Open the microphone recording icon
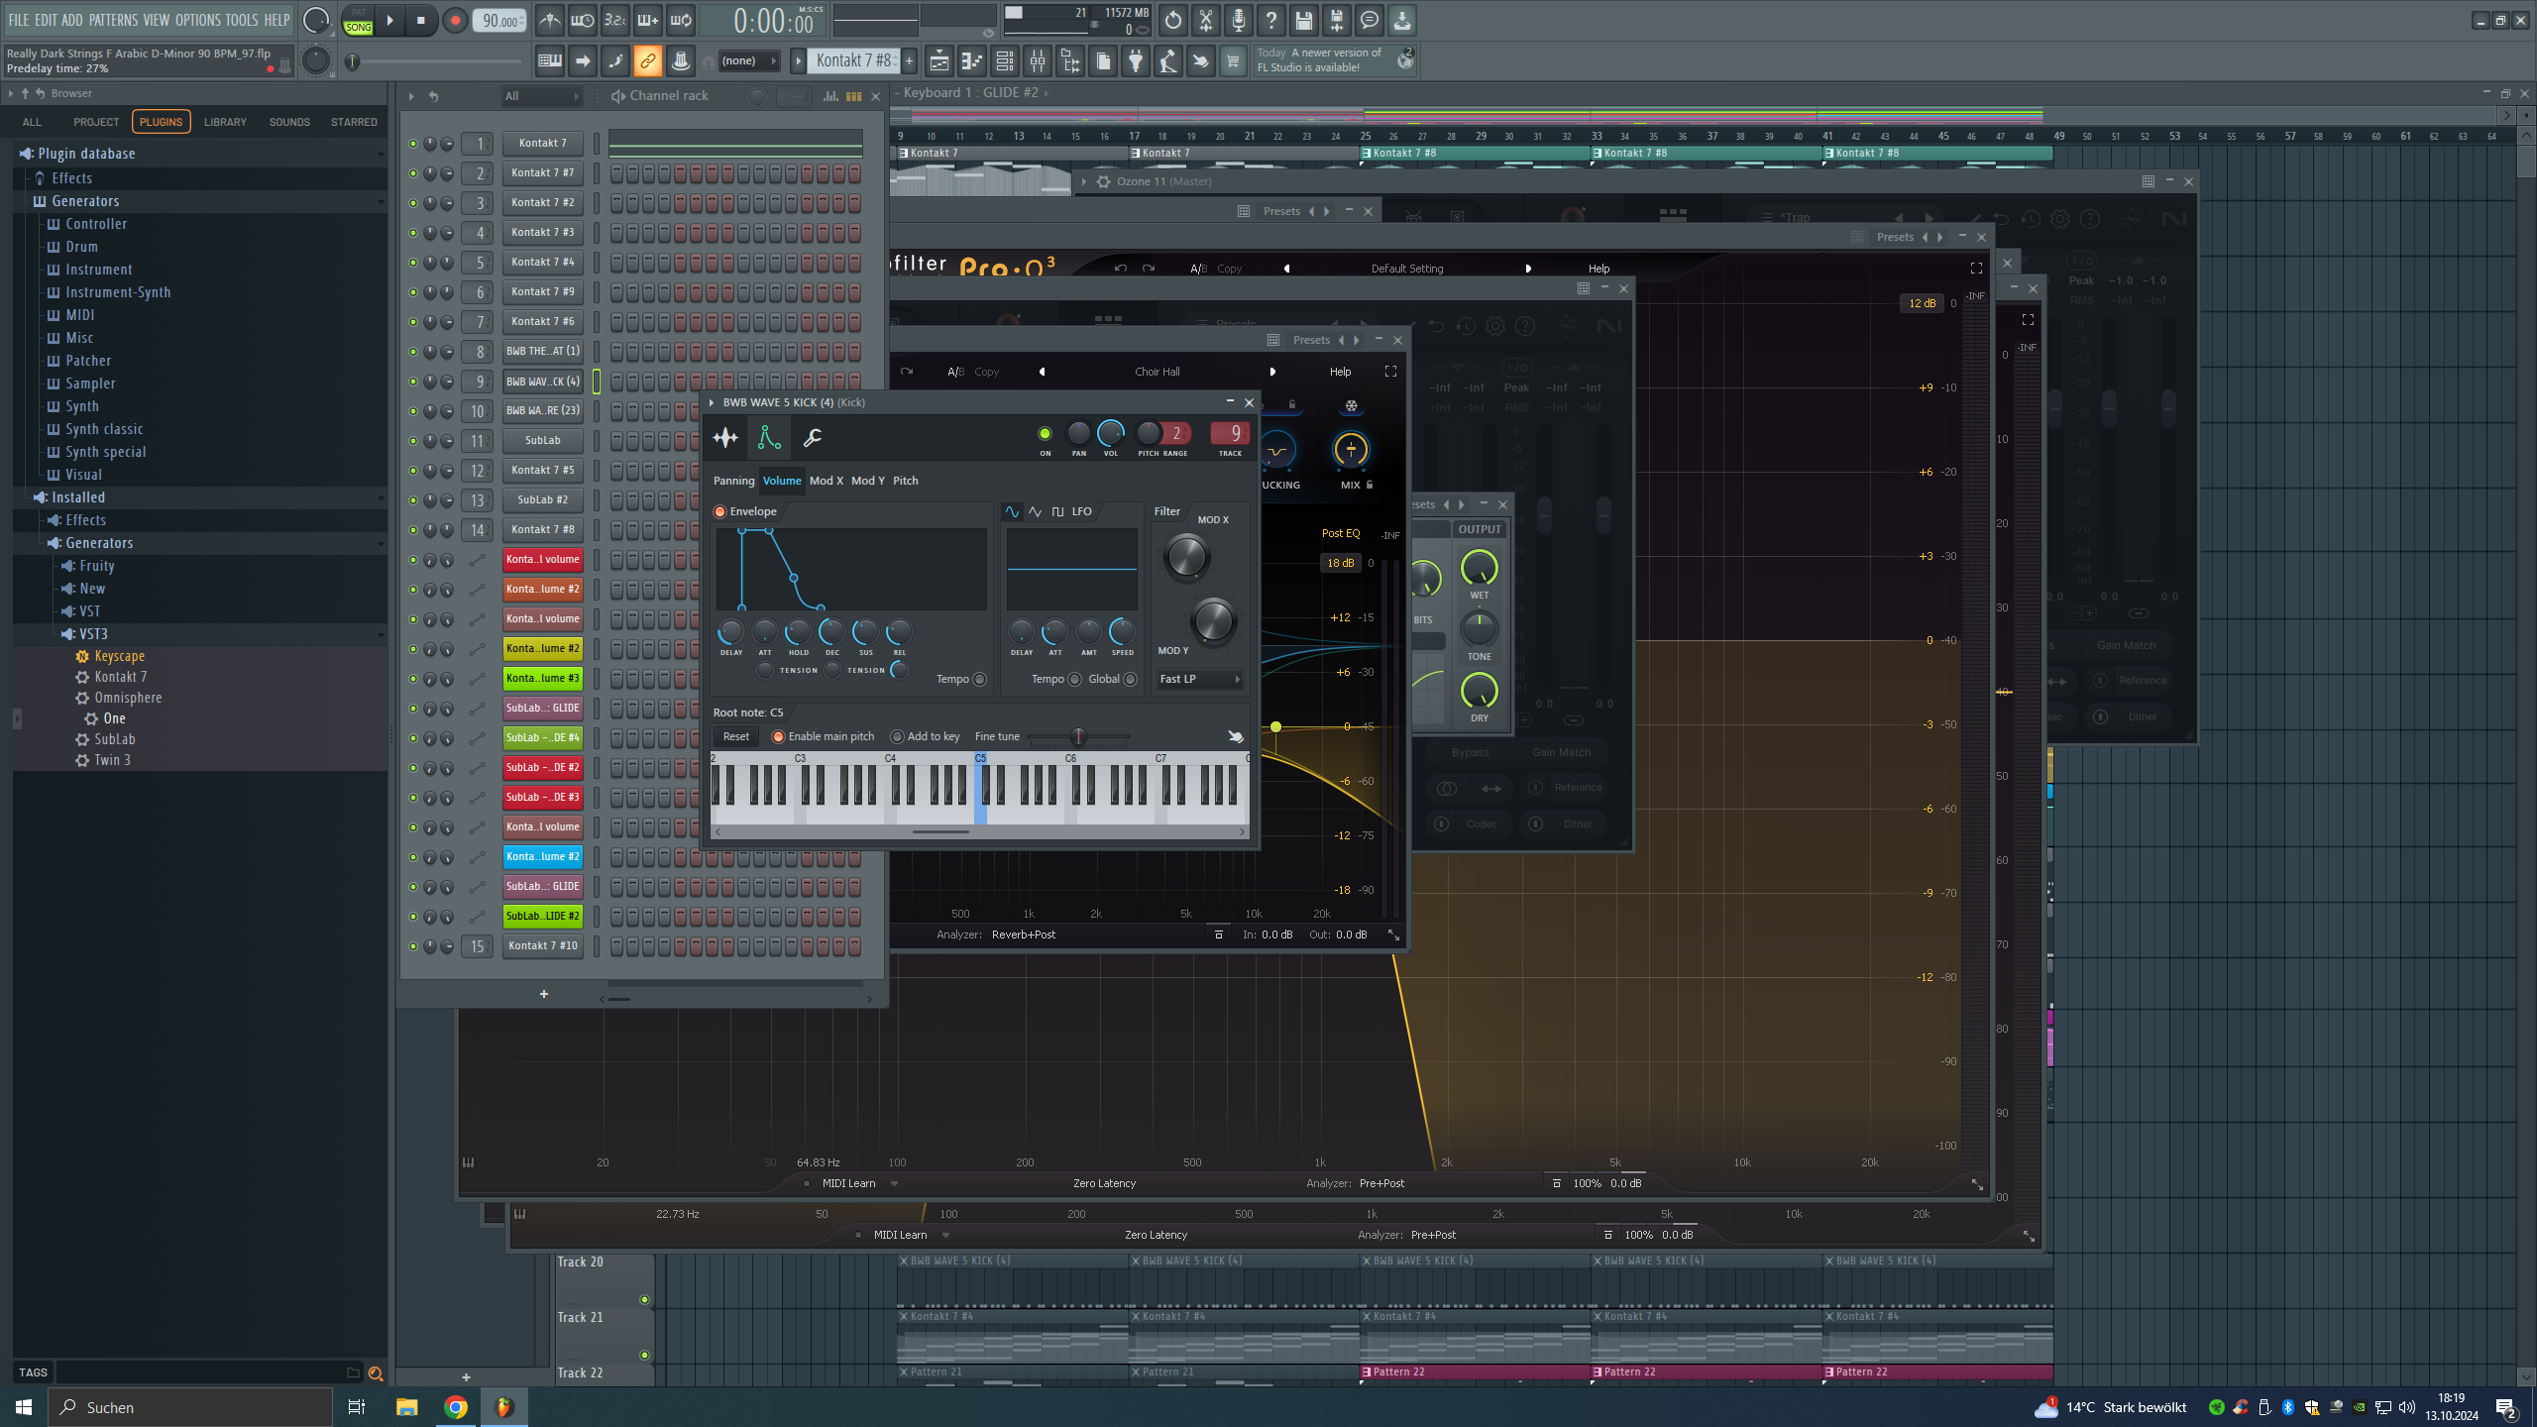 [1239, 20]
